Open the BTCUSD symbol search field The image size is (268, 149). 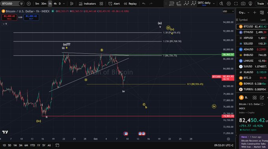click(x=12, y=4)
